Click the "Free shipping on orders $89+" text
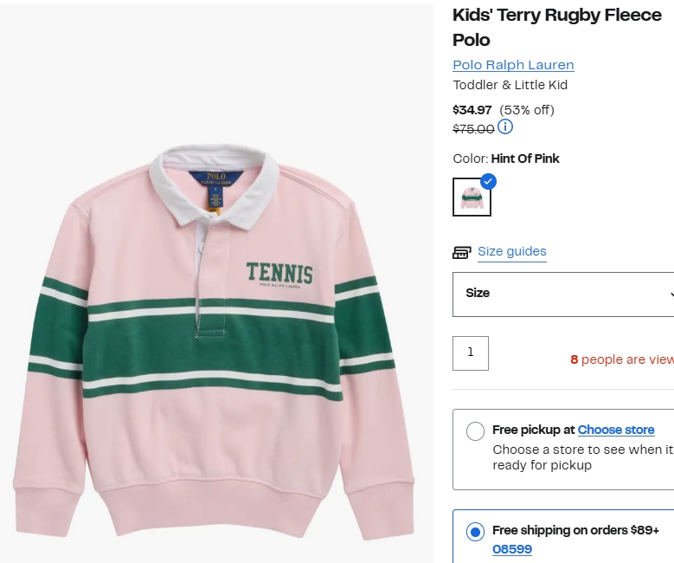This screenshot has width=674, height=563. (x=575, y=530)
